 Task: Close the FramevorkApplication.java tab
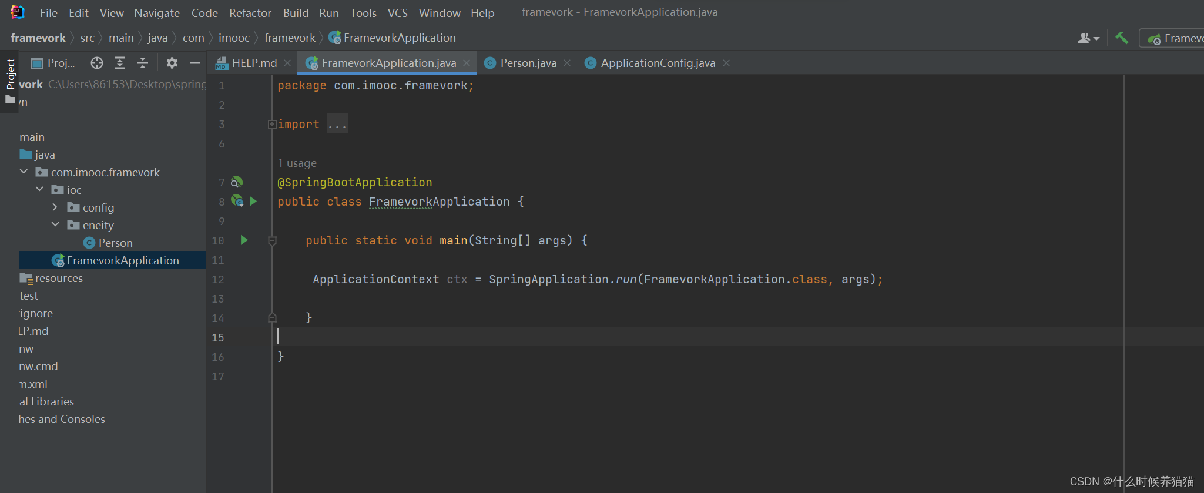[x=467, y=63]
